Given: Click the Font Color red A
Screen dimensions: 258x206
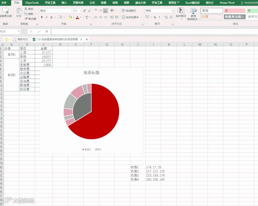Looking at the screenshot, I should coord(78,17).
